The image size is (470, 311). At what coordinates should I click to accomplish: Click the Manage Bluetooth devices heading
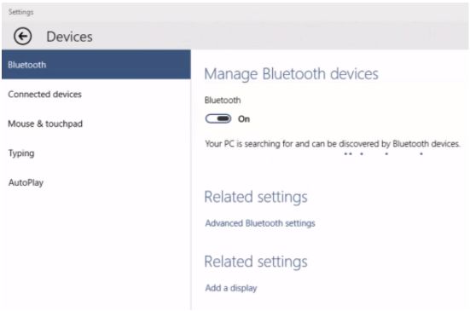click(x=291, y=73)
